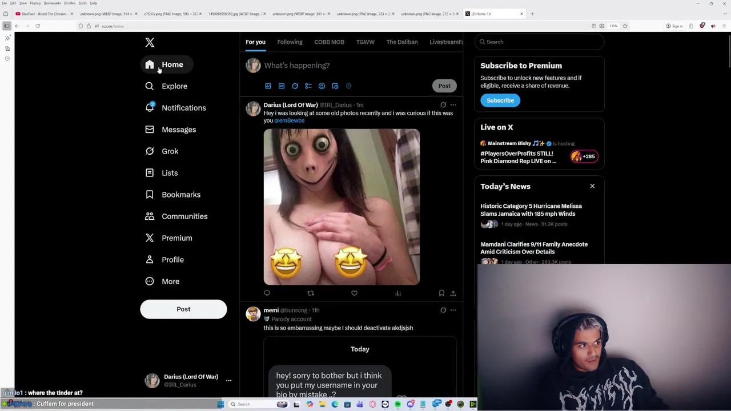Open @emBewbs mention link
Image resolution: width=731 pixels, height=411 pixels.
click(289, 120)
